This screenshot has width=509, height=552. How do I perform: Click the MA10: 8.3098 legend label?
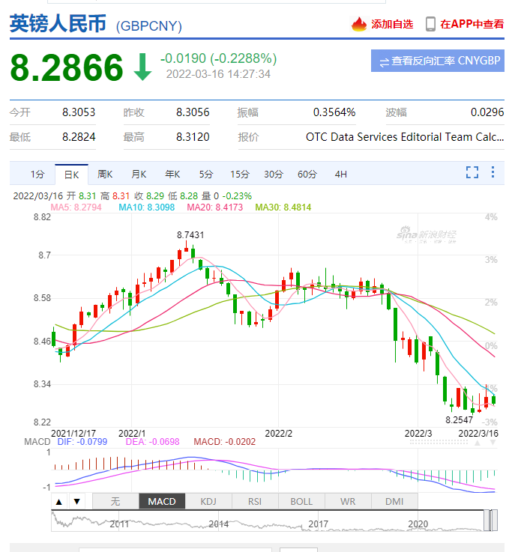tap(146, 207)
